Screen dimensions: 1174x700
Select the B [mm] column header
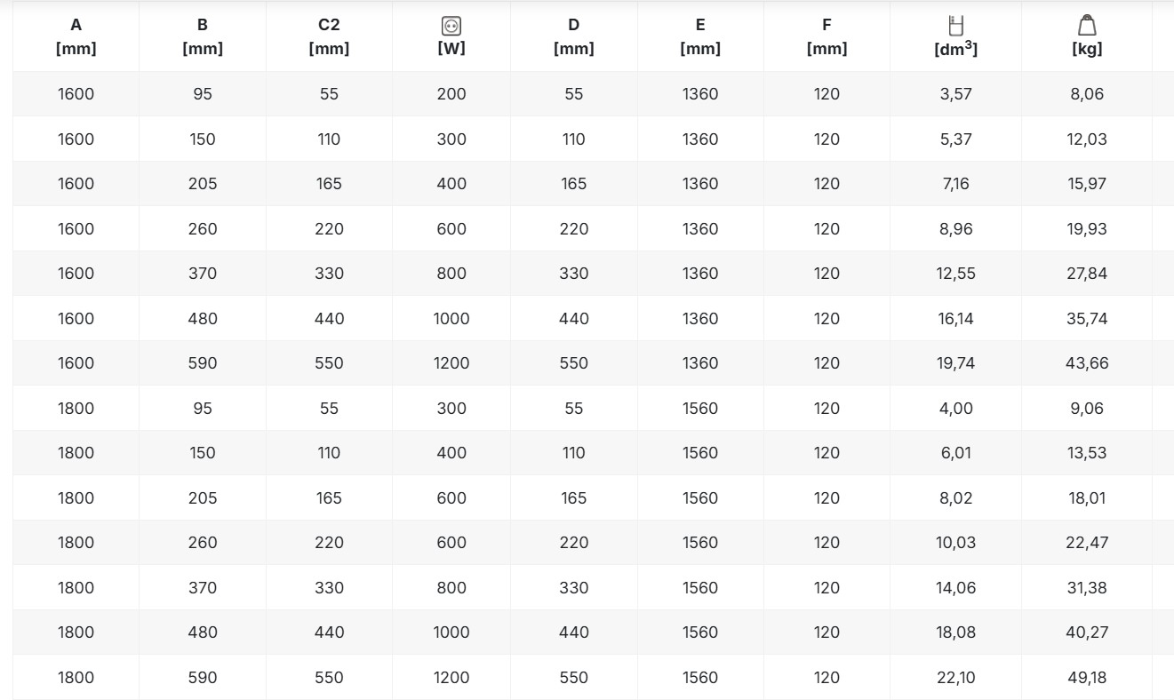click(203, 37)
